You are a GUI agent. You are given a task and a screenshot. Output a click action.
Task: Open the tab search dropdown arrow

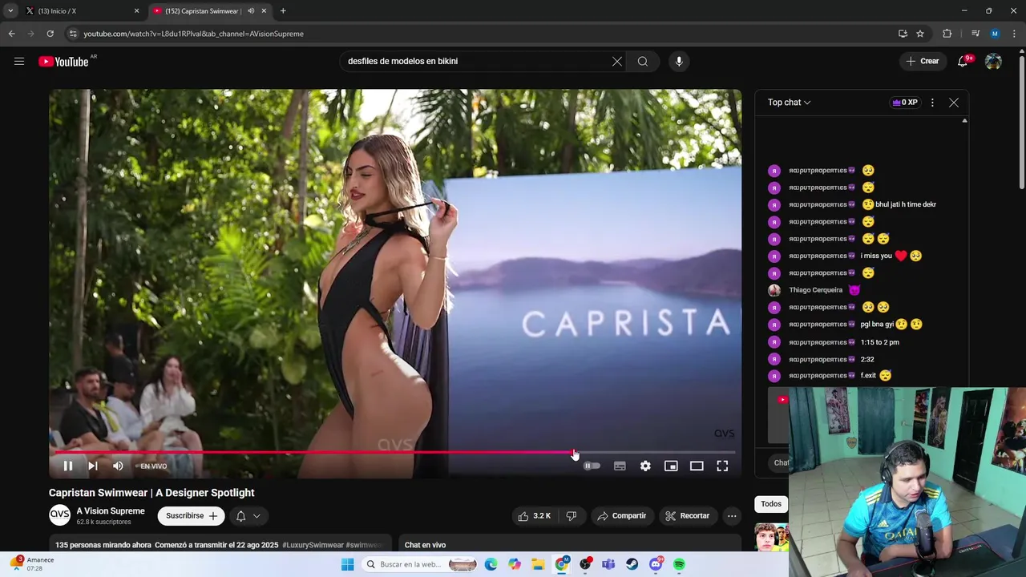click(10, 11)
